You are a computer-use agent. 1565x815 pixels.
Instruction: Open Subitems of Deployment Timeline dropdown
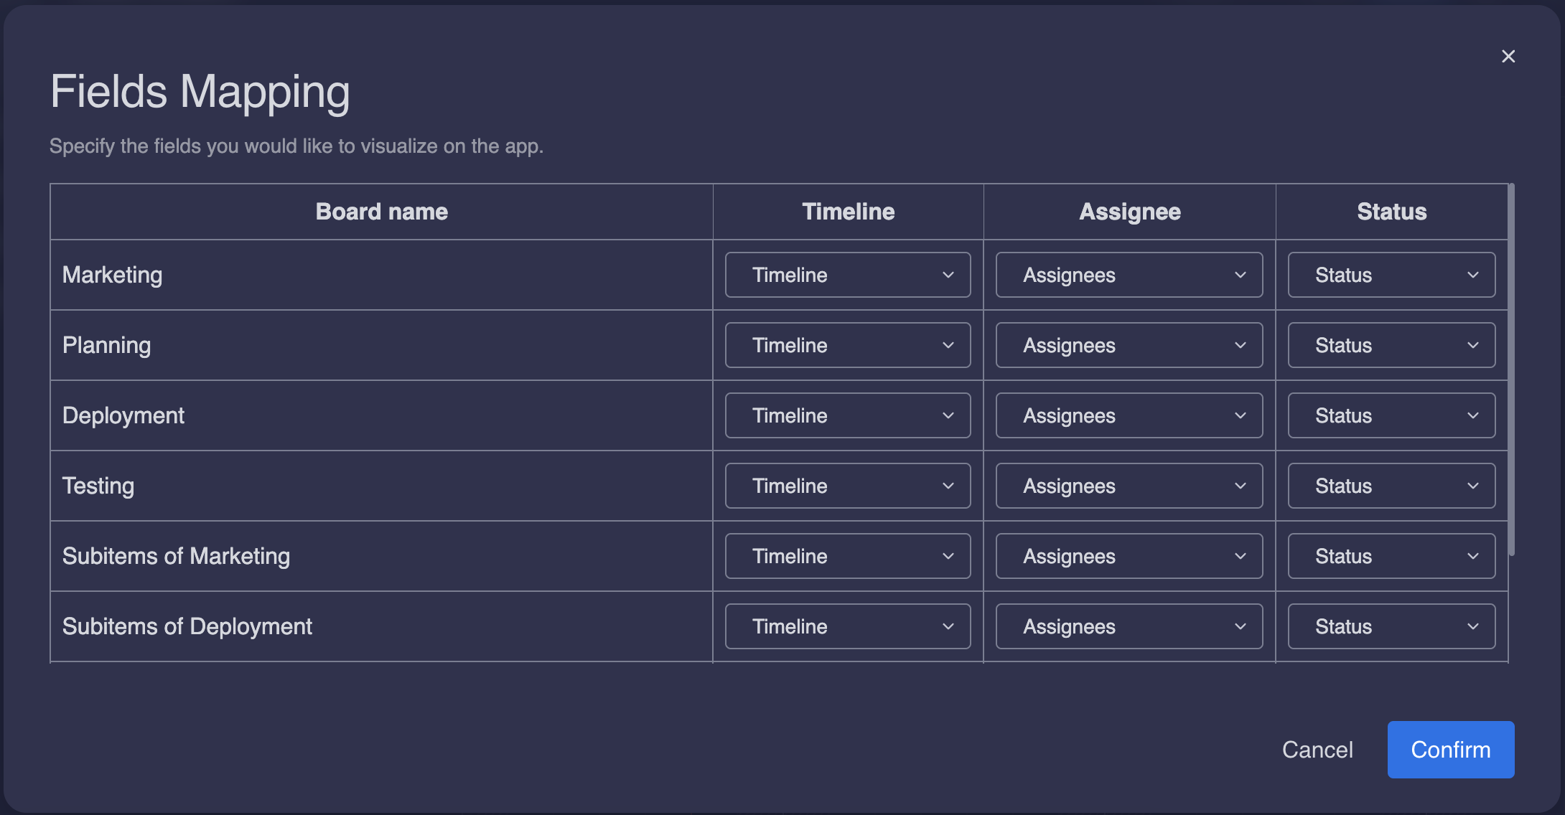click(848, 626)
